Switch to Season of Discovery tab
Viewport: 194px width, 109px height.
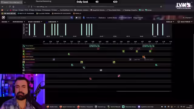[62, 13]
